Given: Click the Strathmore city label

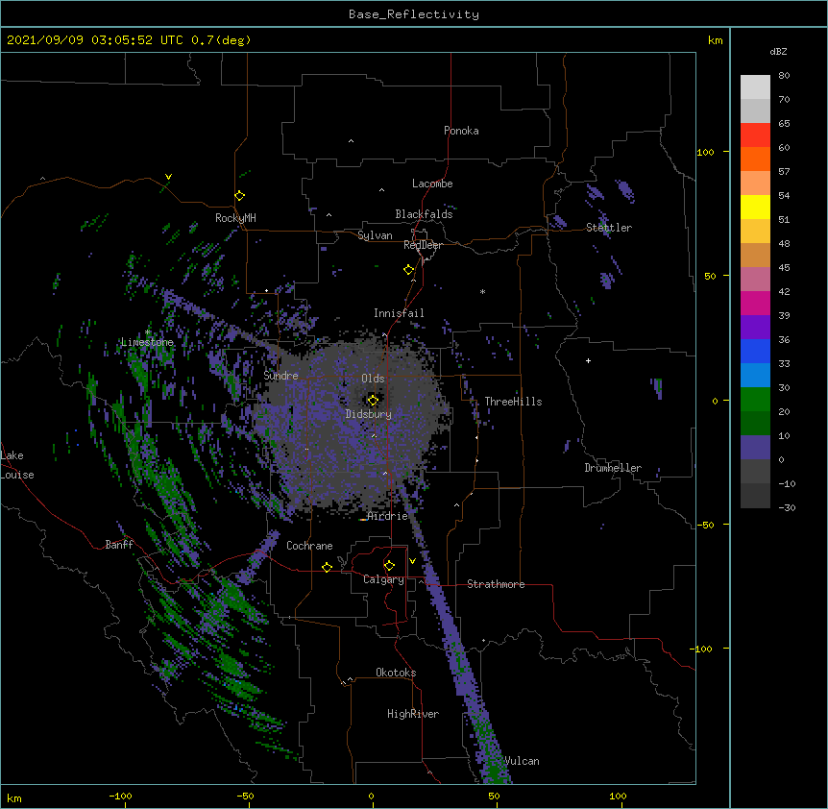Looking at the screenshot, I should point(496,584).
